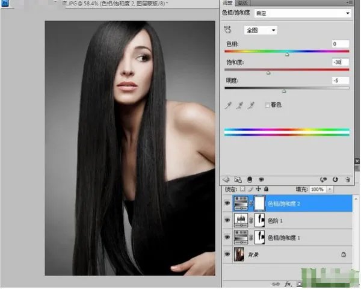The height and width of the screenshot is (290, 361).
Task: Click the lock position move icon
Action: click(x=258, y=189)
